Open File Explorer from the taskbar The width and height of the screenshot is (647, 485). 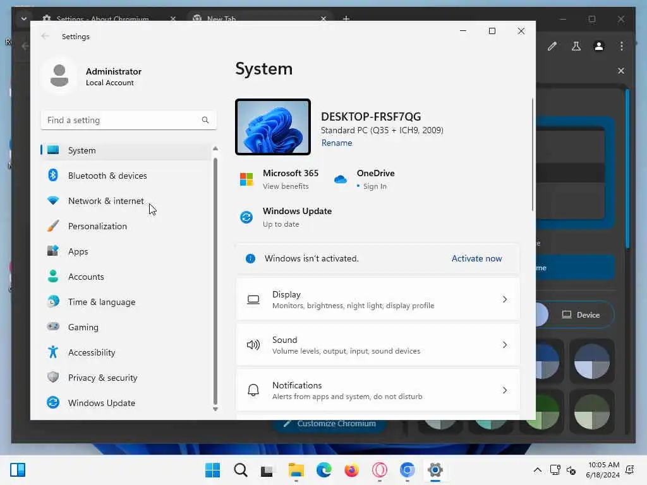click(x=296, y=470)
